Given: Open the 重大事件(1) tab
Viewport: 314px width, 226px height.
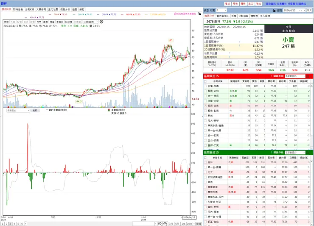Looking at the screenshot, I should tap(223, 16).
